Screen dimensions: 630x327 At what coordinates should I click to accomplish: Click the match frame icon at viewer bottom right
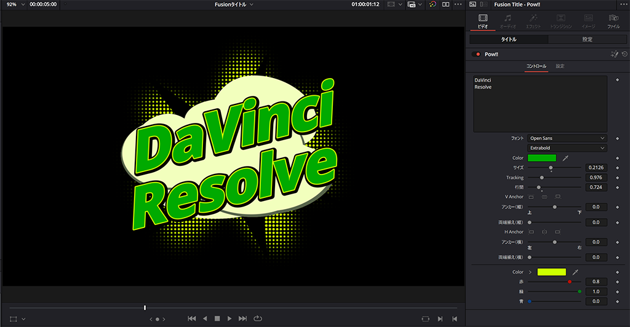pos(426,319)
